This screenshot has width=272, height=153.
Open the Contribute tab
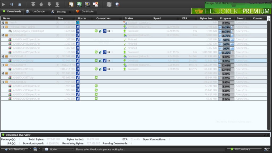[85, 11]
